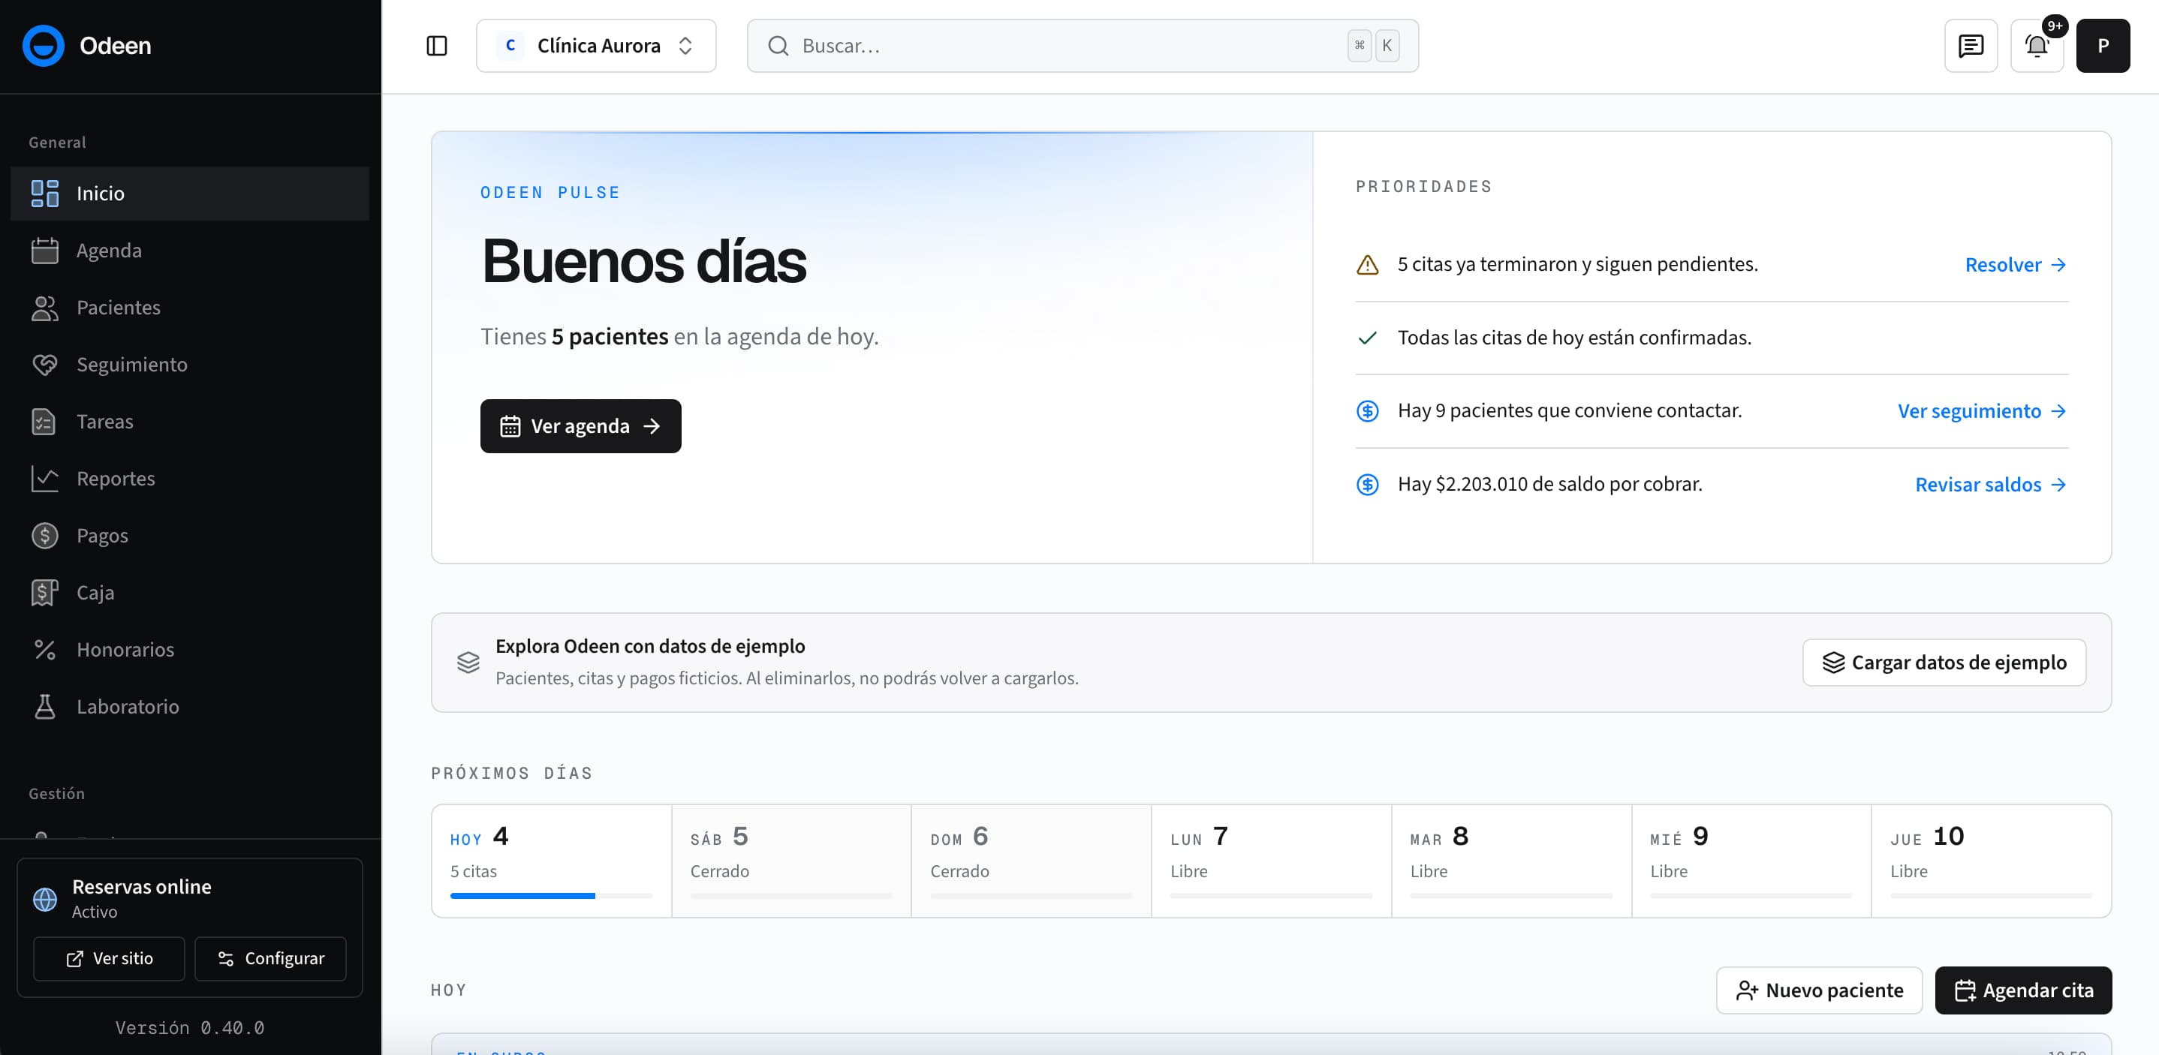The width and height of the screenshot is (2159, 1055).
Task: Click the Resolver link
Action: tap(2016, 265)
